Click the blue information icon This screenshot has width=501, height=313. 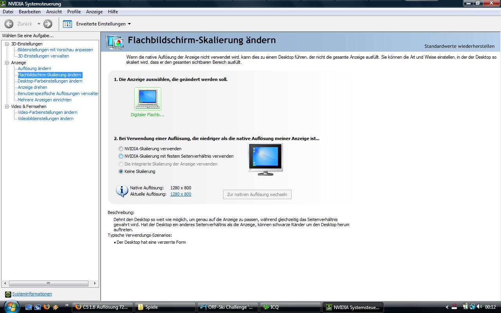point(122,191)
